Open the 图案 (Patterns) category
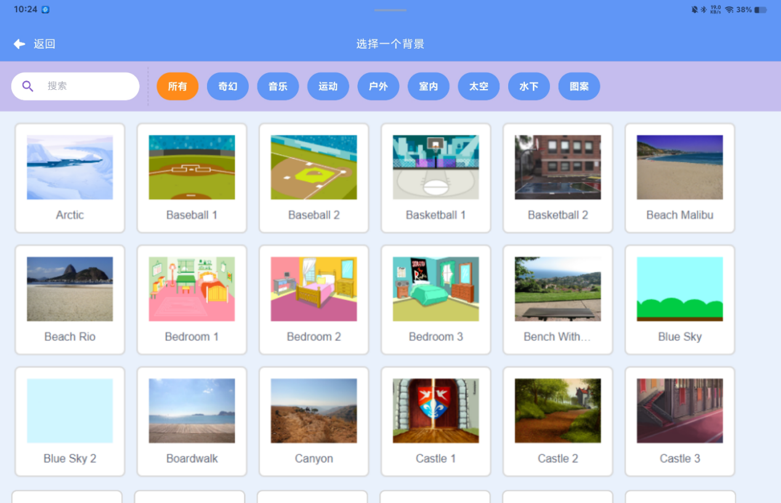The image size is (781, 503). tap(579, 86)
